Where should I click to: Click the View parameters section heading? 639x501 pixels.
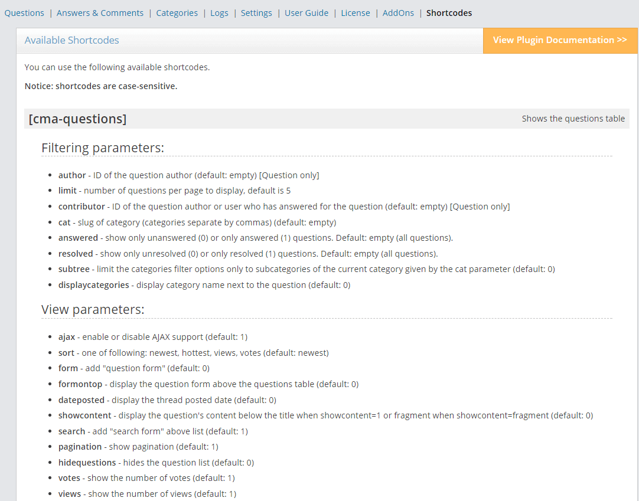point(93,309)
